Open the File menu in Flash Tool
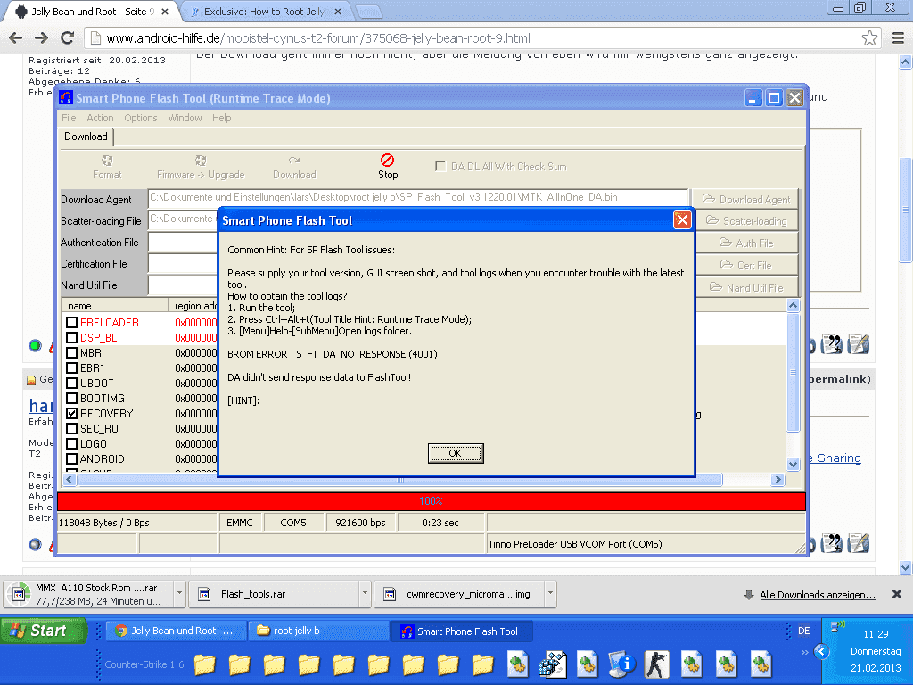Image resolution: width=913 pixels, height=685 pixels. pyautogui.click(x=69, y=118)
